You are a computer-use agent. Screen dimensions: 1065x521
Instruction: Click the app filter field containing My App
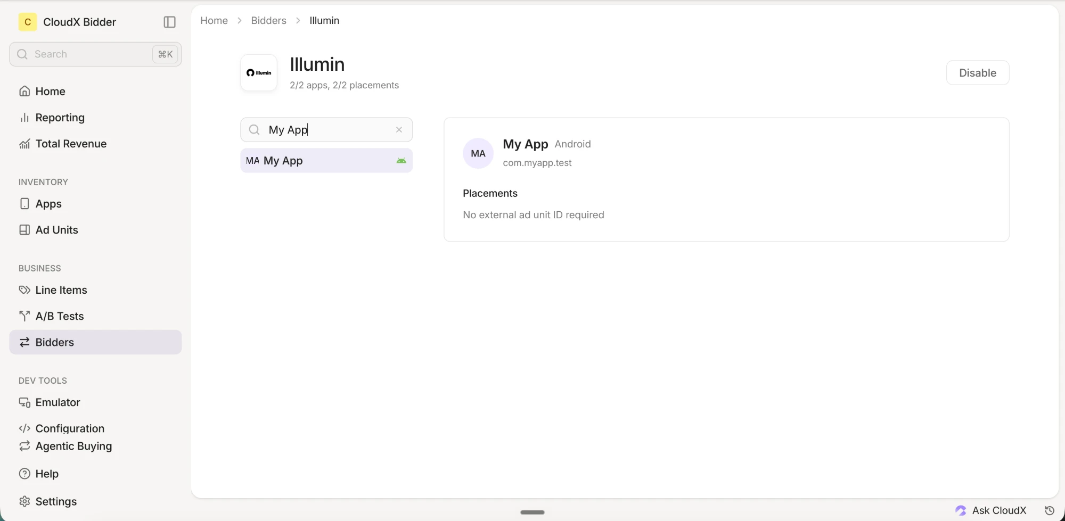[326, 130]
